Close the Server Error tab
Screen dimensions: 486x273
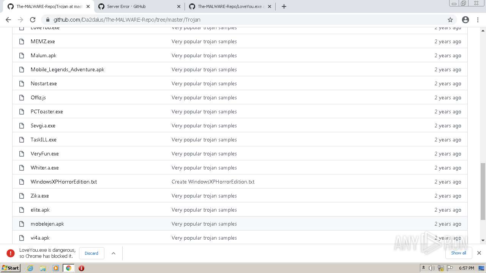179,6
